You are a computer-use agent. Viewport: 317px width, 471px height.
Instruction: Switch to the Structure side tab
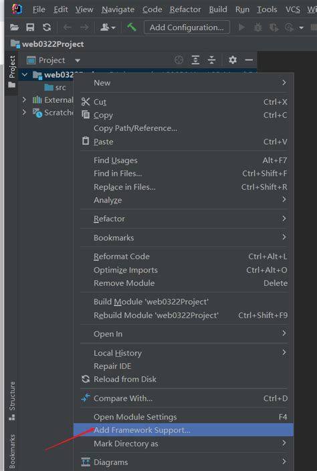point(12,401)
